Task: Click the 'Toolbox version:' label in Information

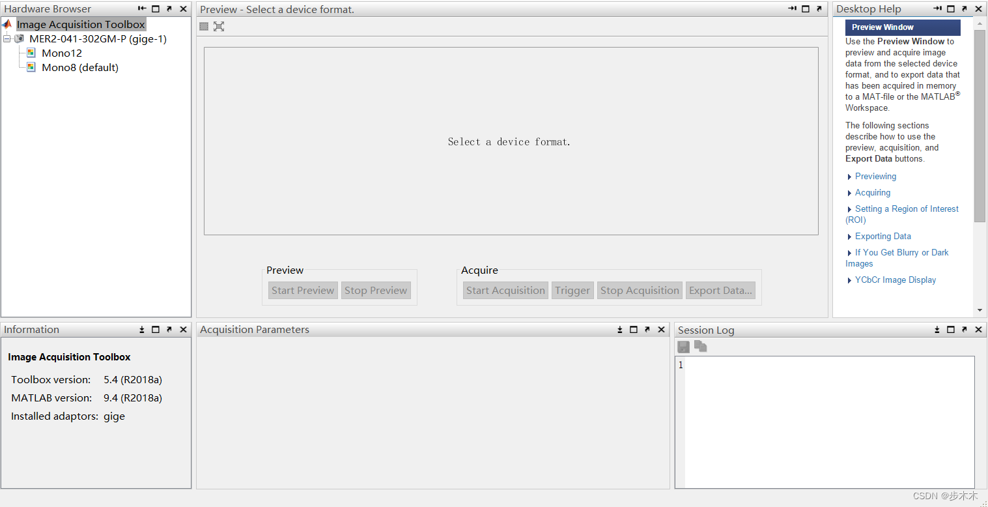Action: coord(51,380)
